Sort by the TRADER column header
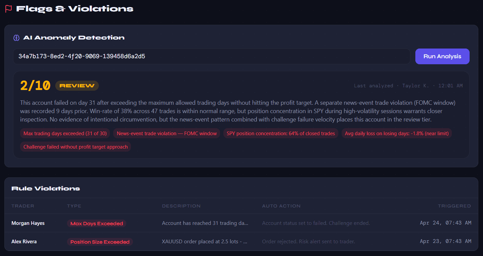Viewport: 483px width, 256px height. tap(23, 206)
